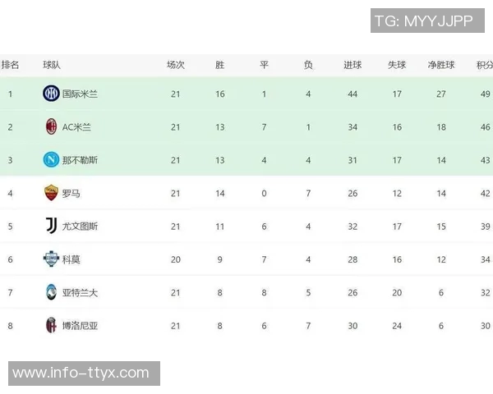Open the 尤文图斯 team name link
This screenshot has height=394, width=493.
(80, 227)
